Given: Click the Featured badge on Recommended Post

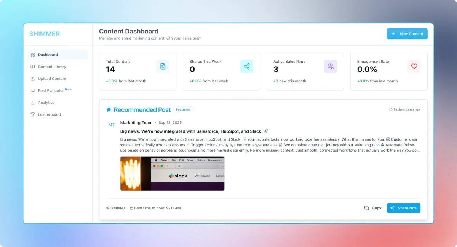Looking at the screenshot, I should pos(183,109).
